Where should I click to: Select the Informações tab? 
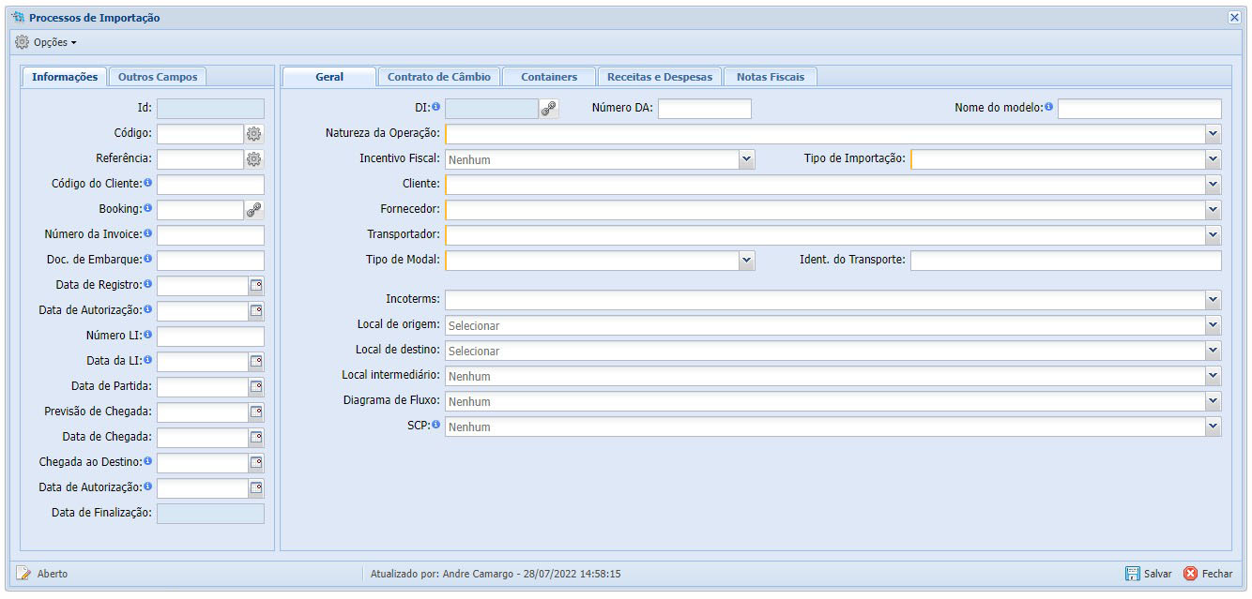65,77
